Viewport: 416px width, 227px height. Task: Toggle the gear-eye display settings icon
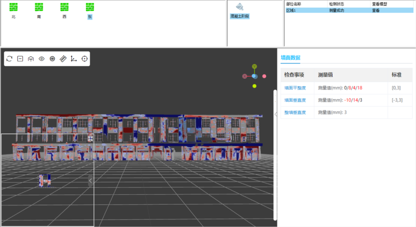pos(52,59)
